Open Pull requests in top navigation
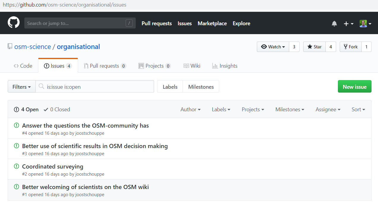The image size is (378, 208). click(156, 23)
